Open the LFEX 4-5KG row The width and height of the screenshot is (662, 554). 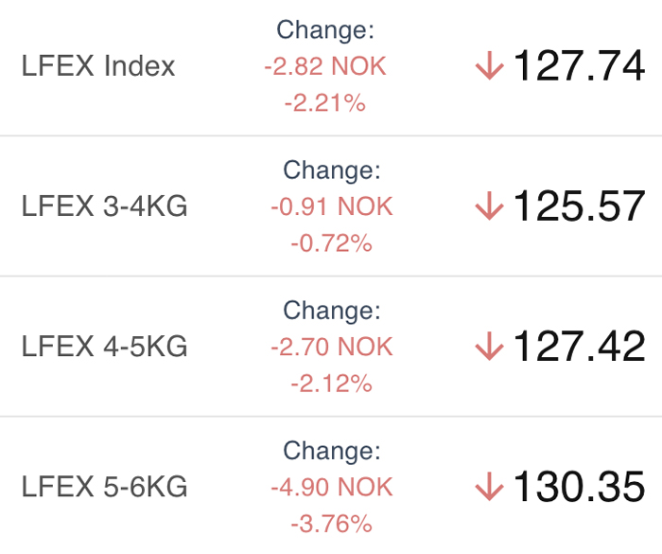[x=331, y=347]
